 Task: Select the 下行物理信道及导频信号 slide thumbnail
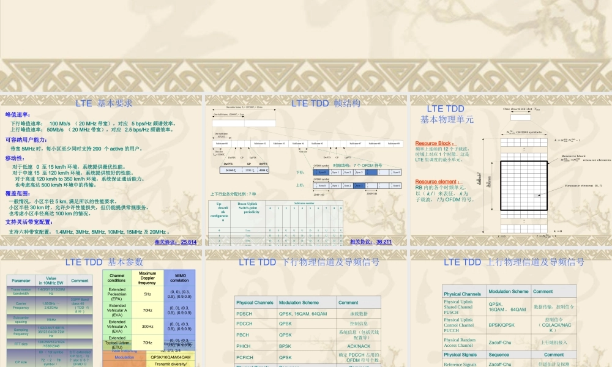pyautogui.click(x=306, y=308)
